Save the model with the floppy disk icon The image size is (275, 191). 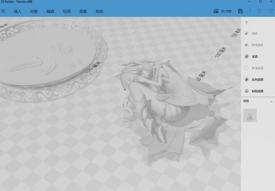(x=240, y=11)
